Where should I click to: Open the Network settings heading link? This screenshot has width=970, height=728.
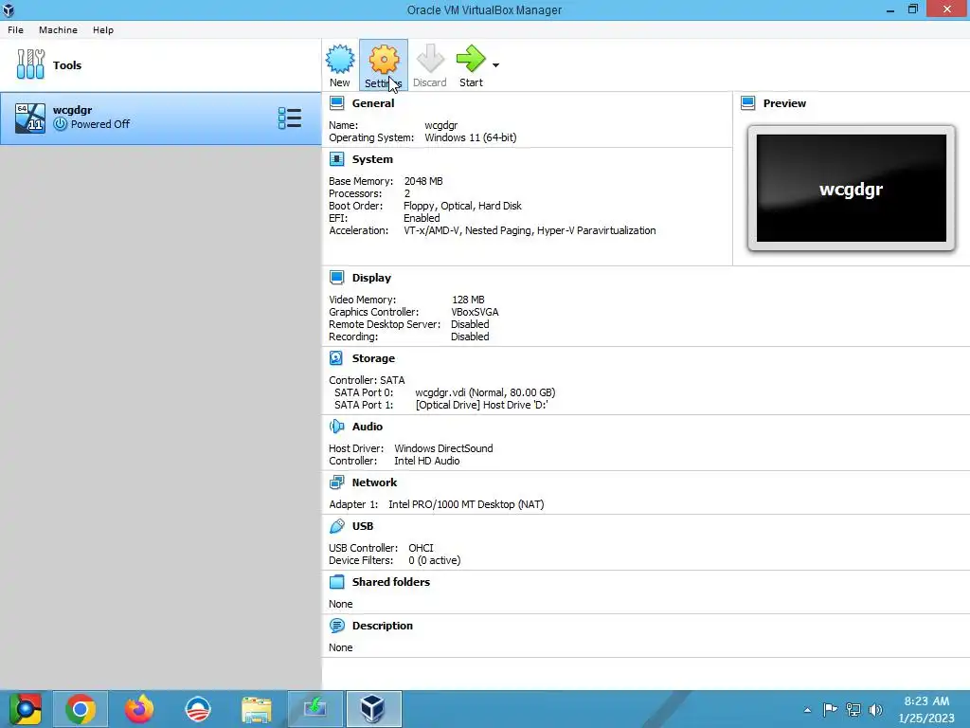[x=375, y=482]
